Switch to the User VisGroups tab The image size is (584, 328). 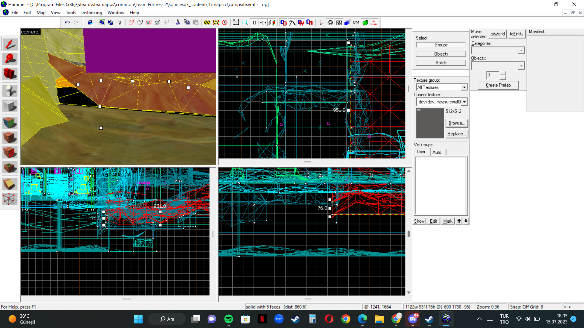pyautogui.click(x=421, y=152)
